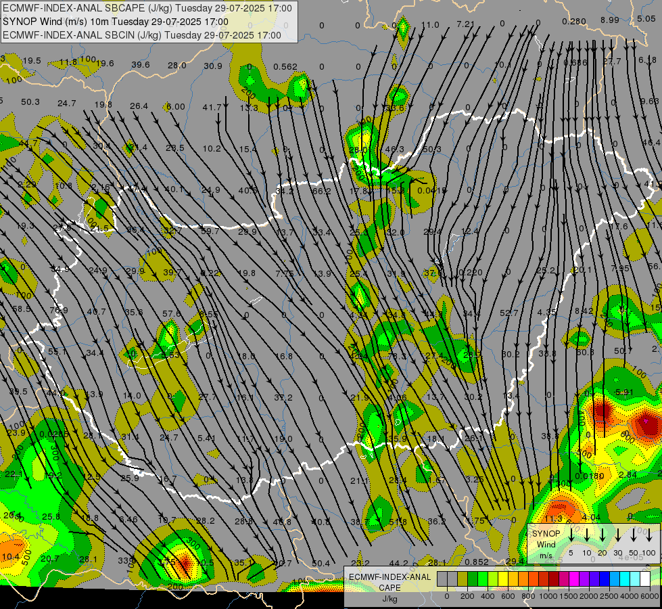This screenshot has height=609, width=662.
Task: Click the map value 0.562
Action: pyautogui.click(x=285, y=67)
